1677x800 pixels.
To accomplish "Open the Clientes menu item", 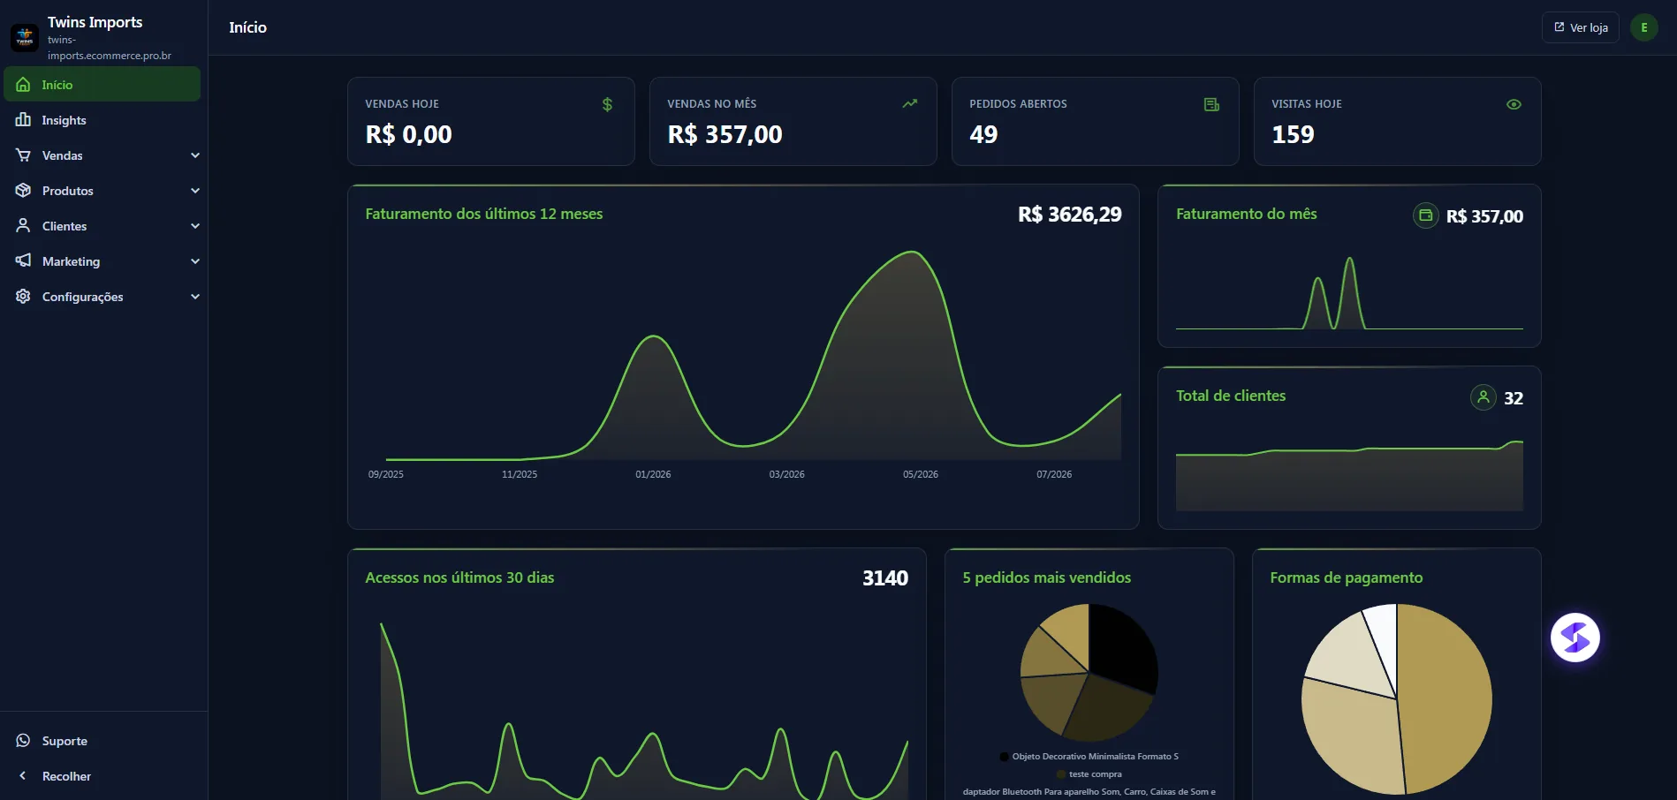I will (x=102, y=226).
